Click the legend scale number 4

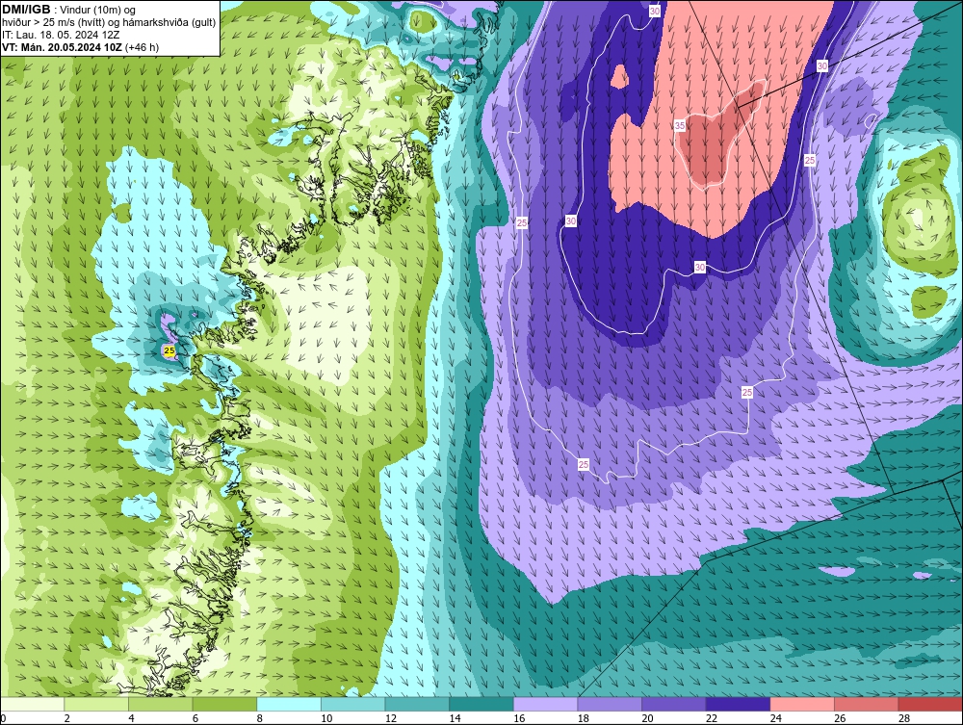pyautogui.click(x=131, y=718)
